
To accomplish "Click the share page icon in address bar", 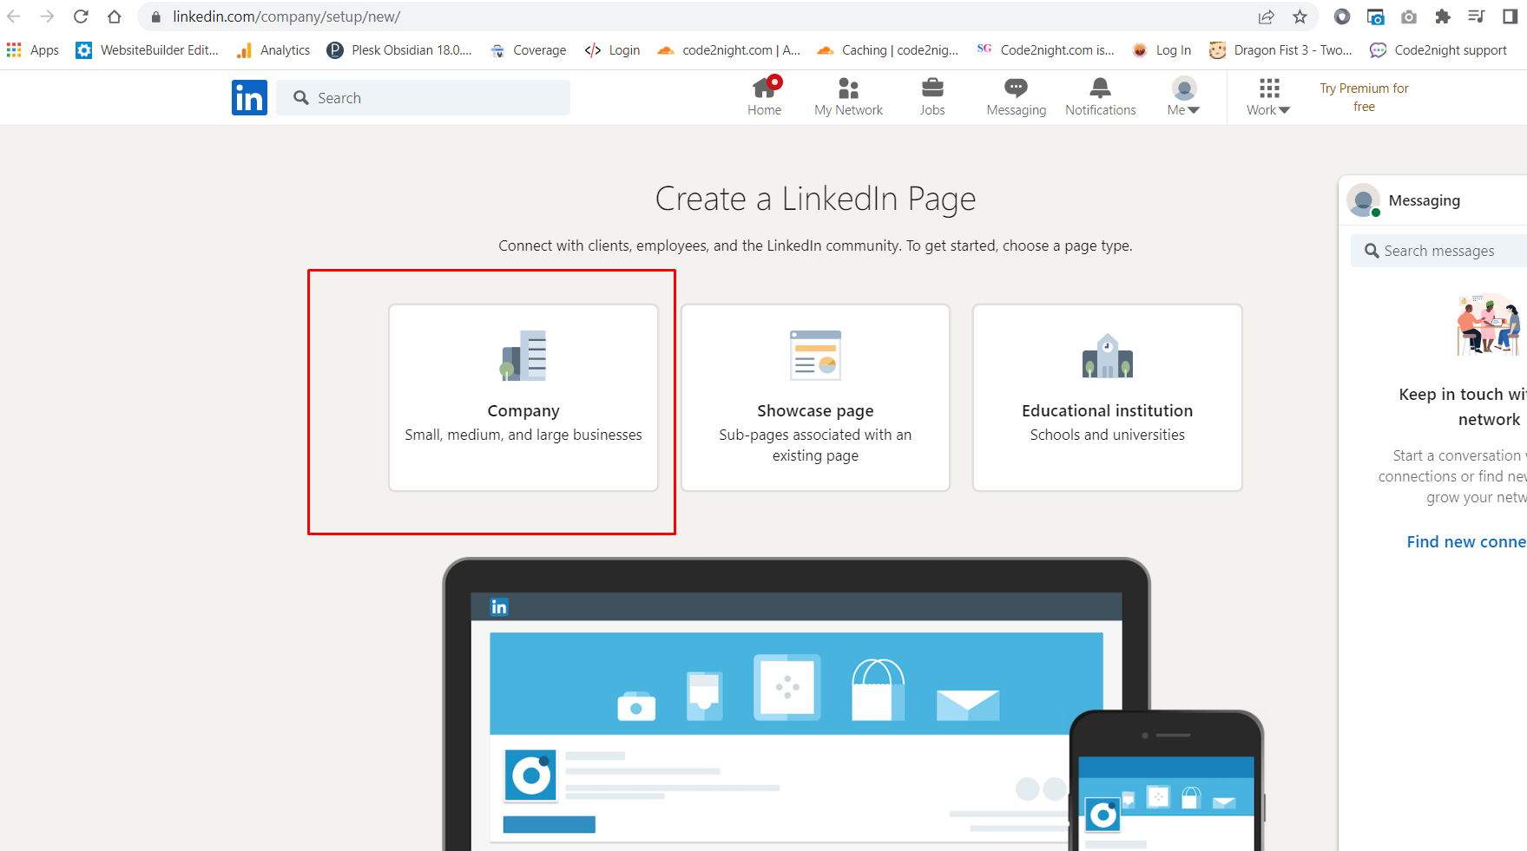I will click(x=1267, y=16).
